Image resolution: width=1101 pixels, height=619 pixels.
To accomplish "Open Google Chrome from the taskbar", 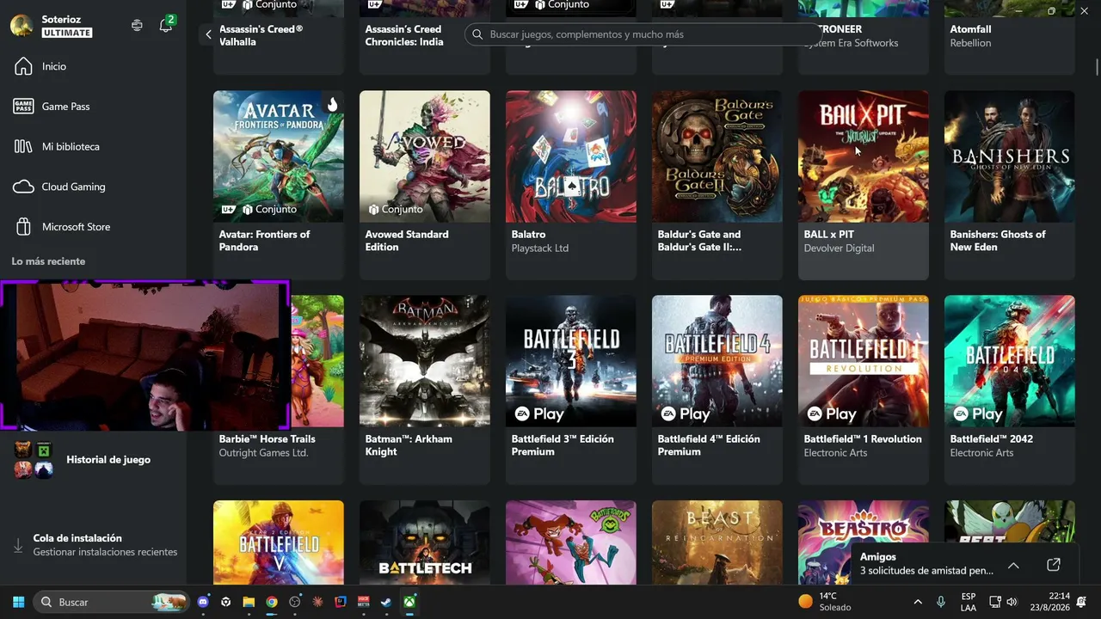I will pos(272,602).
